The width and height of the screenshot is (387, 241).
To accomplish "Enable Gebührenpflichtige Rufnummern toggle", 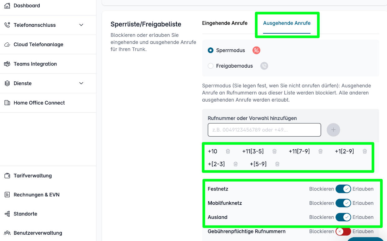I will click(343, 231).
